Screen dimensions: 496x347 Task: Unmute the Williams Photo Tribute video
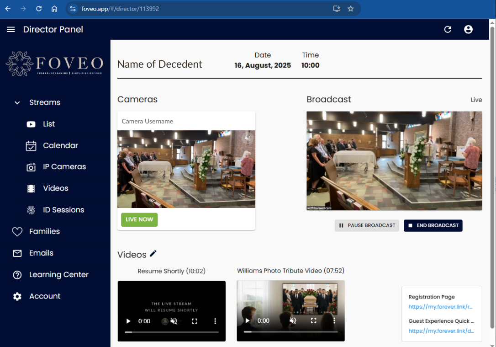(x=293, y=321)
